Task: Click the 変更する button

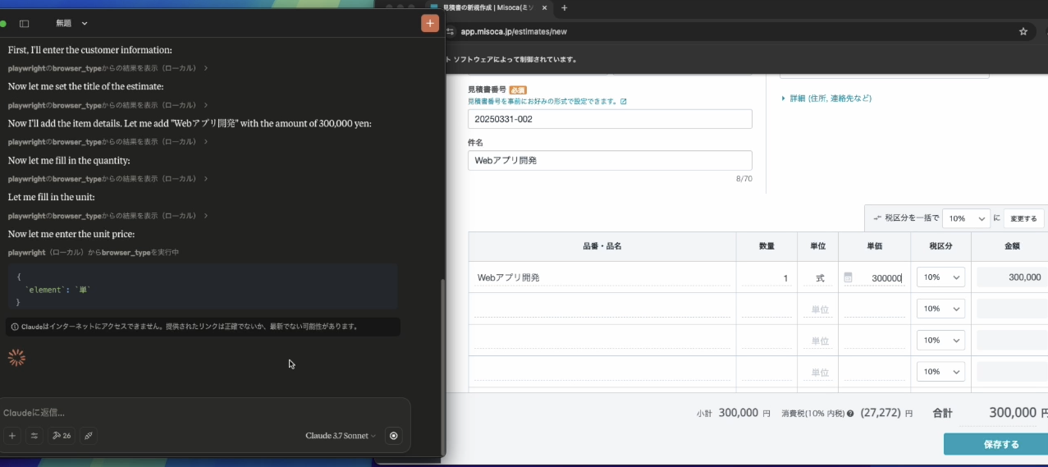Action: tap(1023, 219)
